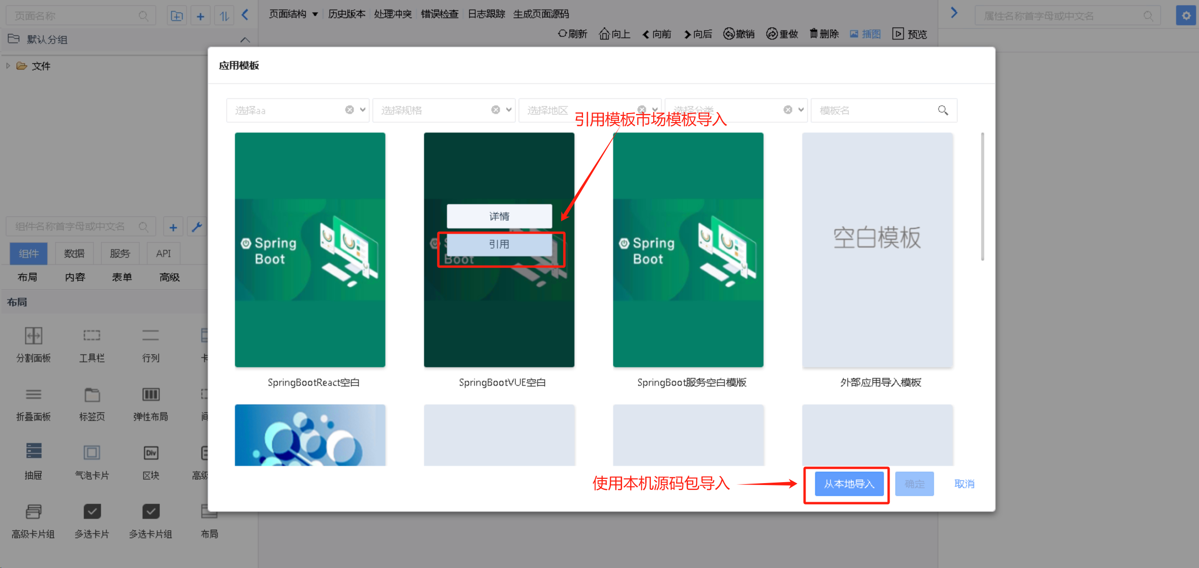Click the 向上 home toolbar item
Image resolution: width=1199 pixels, height=568 pixels.
(615, 34)
